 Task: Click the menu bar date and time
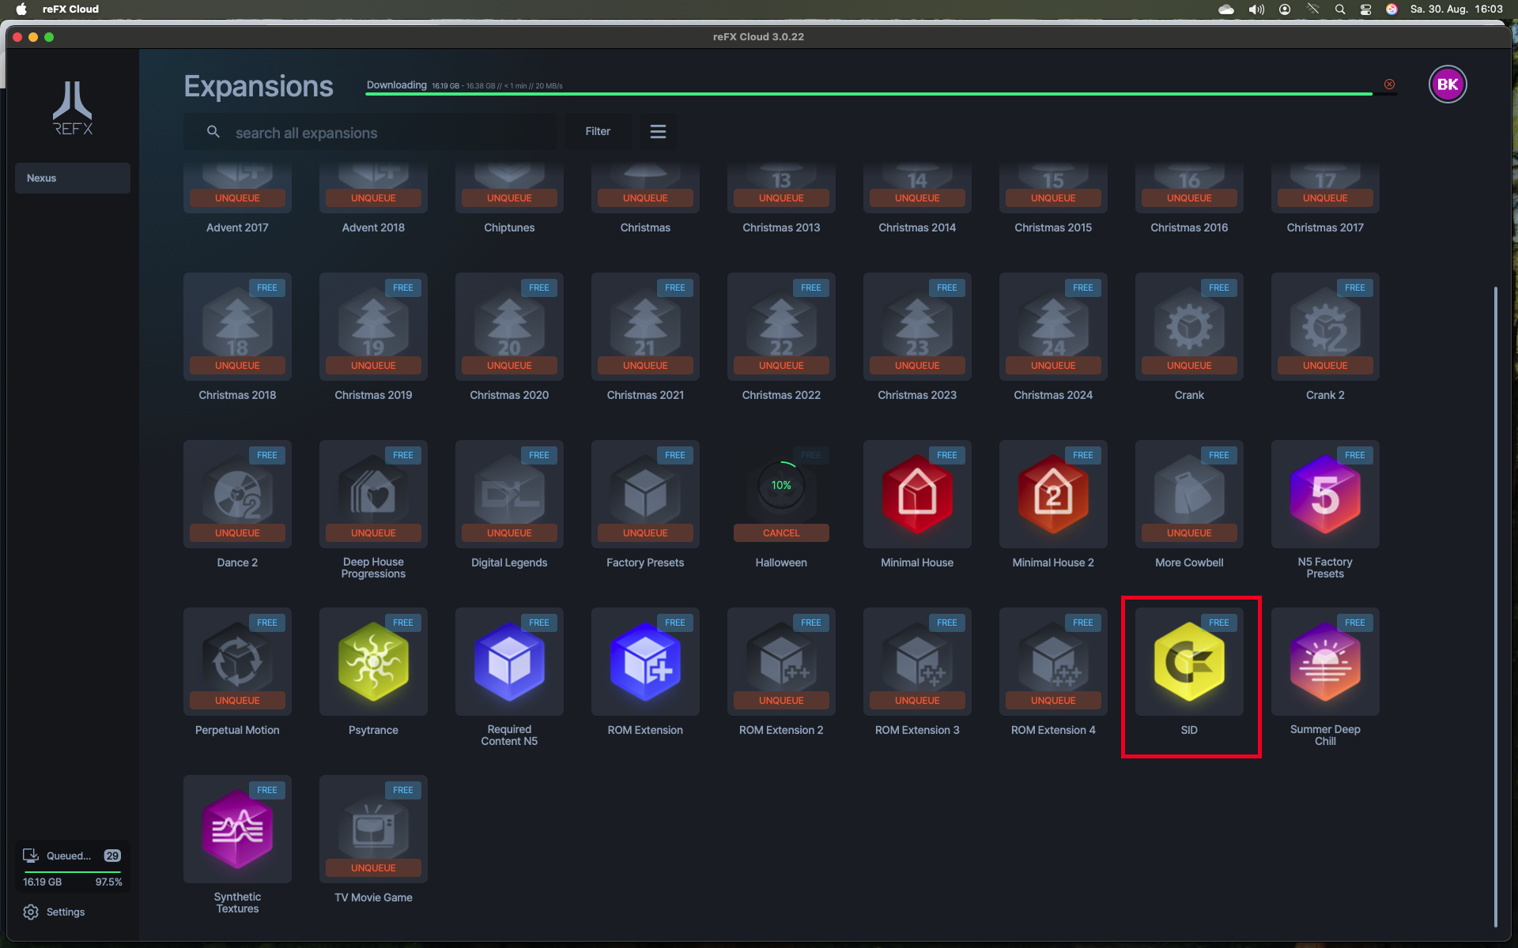click(x=1456, y=9)
